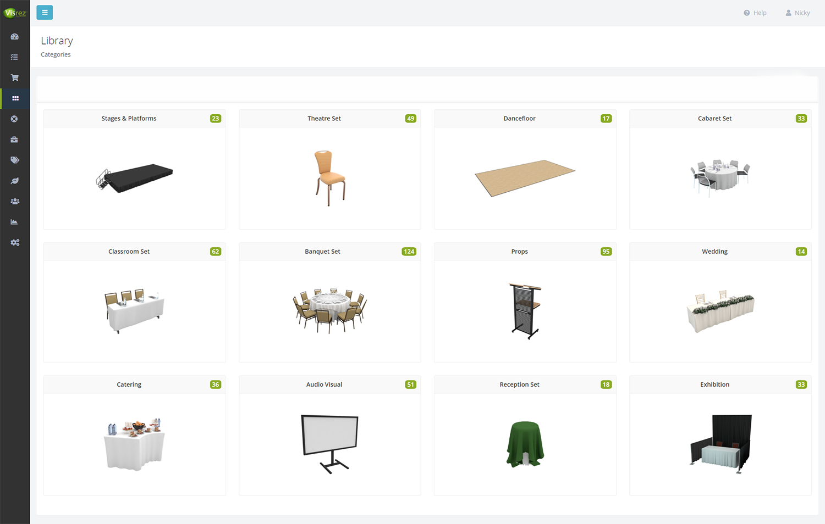The image size is (825, 524).
Task: Open the Audio Visual screen thumbnail
Action: 329,444
